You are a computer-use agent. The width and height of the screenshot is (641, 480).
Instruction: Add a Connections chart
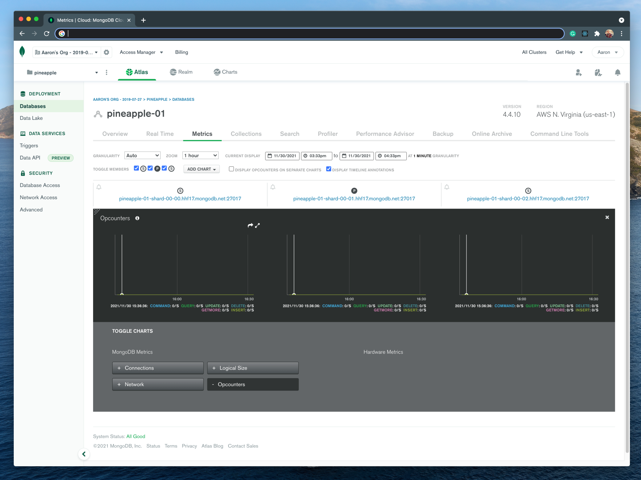pyautogui.click(x=158, y=368)
